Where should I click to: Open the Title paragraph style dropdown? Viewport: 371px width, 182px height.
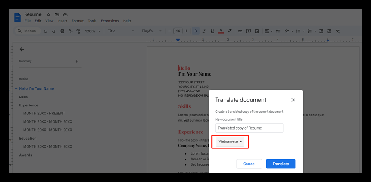(121, 31)
